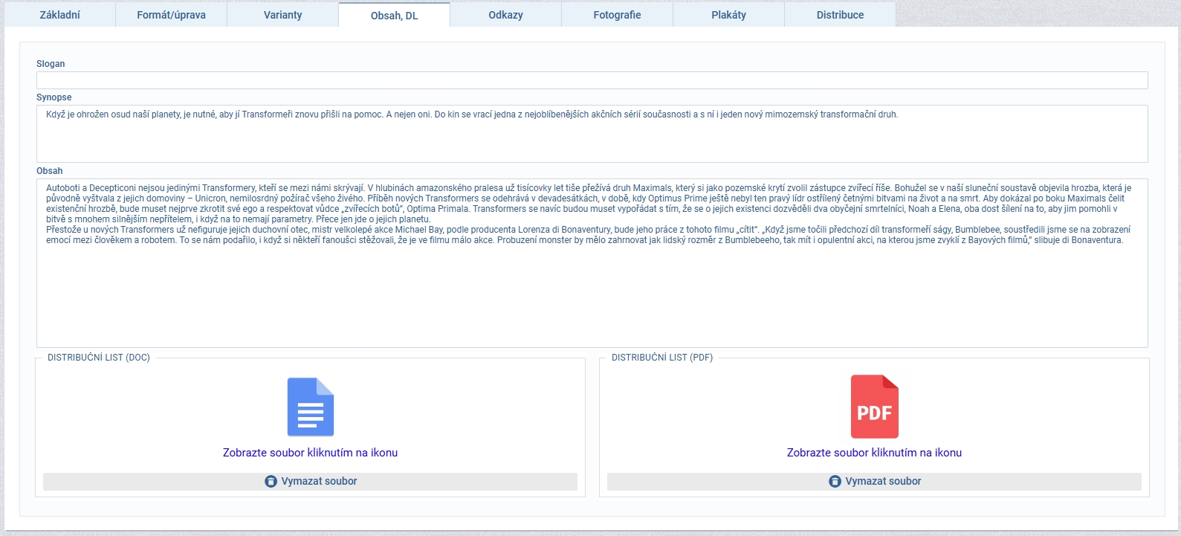Click 'Zobrazte soubor' link under PDF icon

click(874, 453)
